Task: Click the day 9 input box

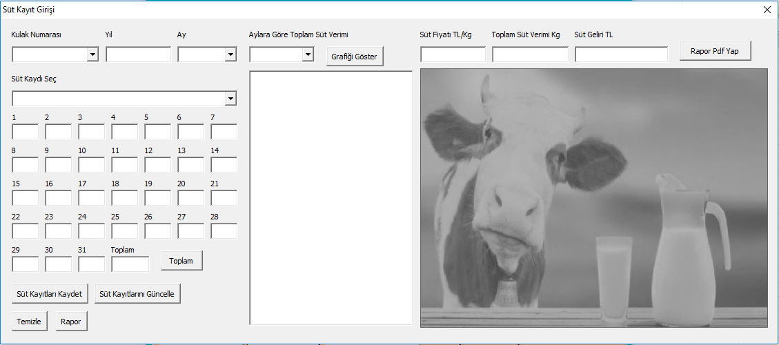Action: [59, 164]
